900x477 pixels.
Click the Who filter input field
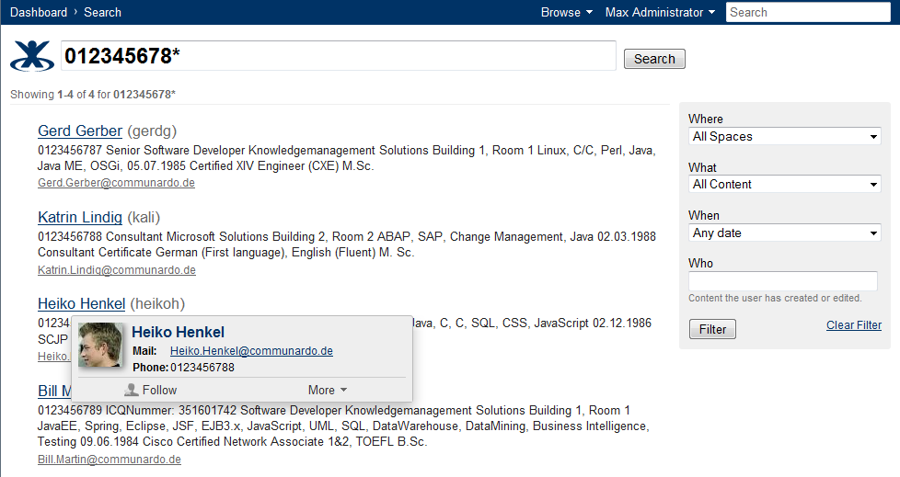[x=783, y=281]
